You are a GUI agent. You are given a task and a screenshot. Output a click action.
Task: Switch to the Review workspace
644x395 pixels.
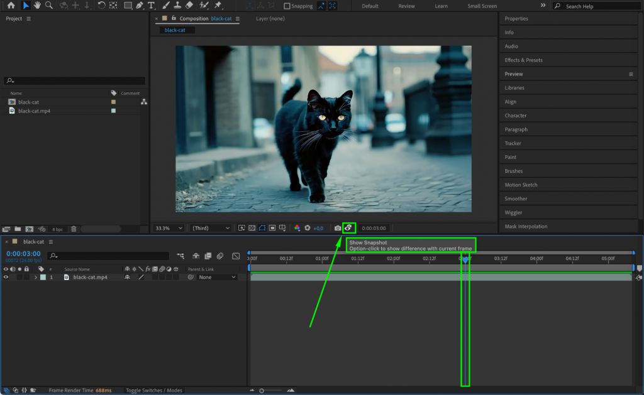[406, 6]
